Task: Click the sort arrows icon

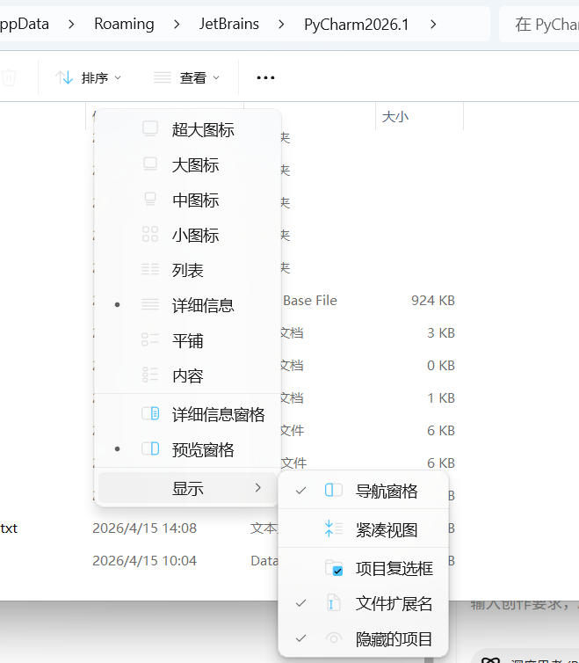Action: pyautogui.click(x=64, y=77)
